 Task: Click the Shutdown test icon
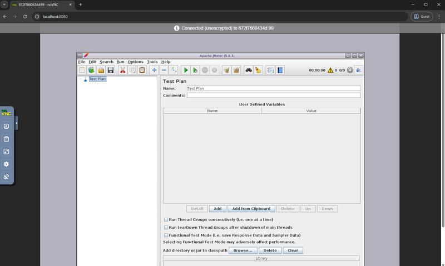click(x=215, y=70)
